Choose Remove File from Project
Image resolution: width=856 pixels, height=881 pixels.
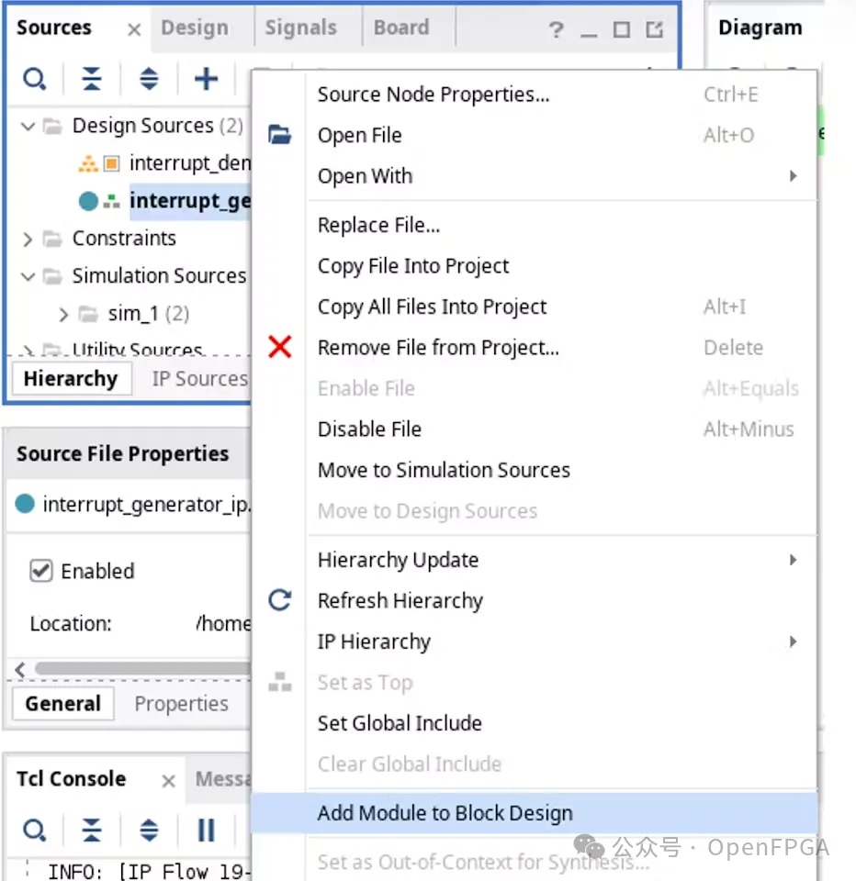pos(437,348)
